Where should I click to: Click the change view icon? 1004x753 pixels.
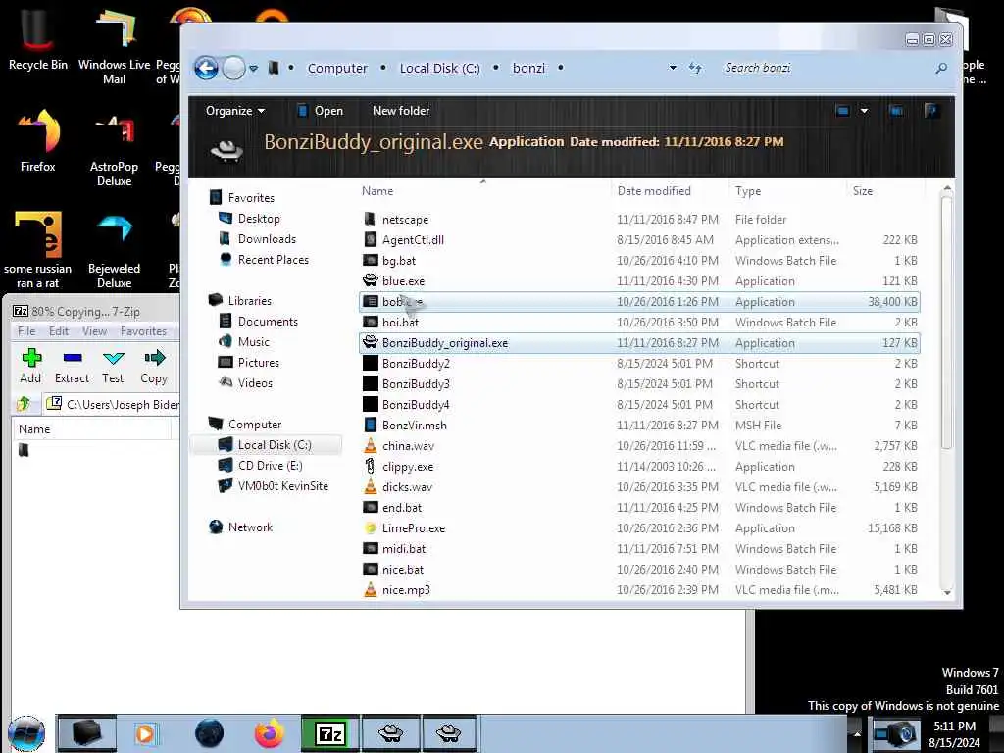[x=842, y=111]
